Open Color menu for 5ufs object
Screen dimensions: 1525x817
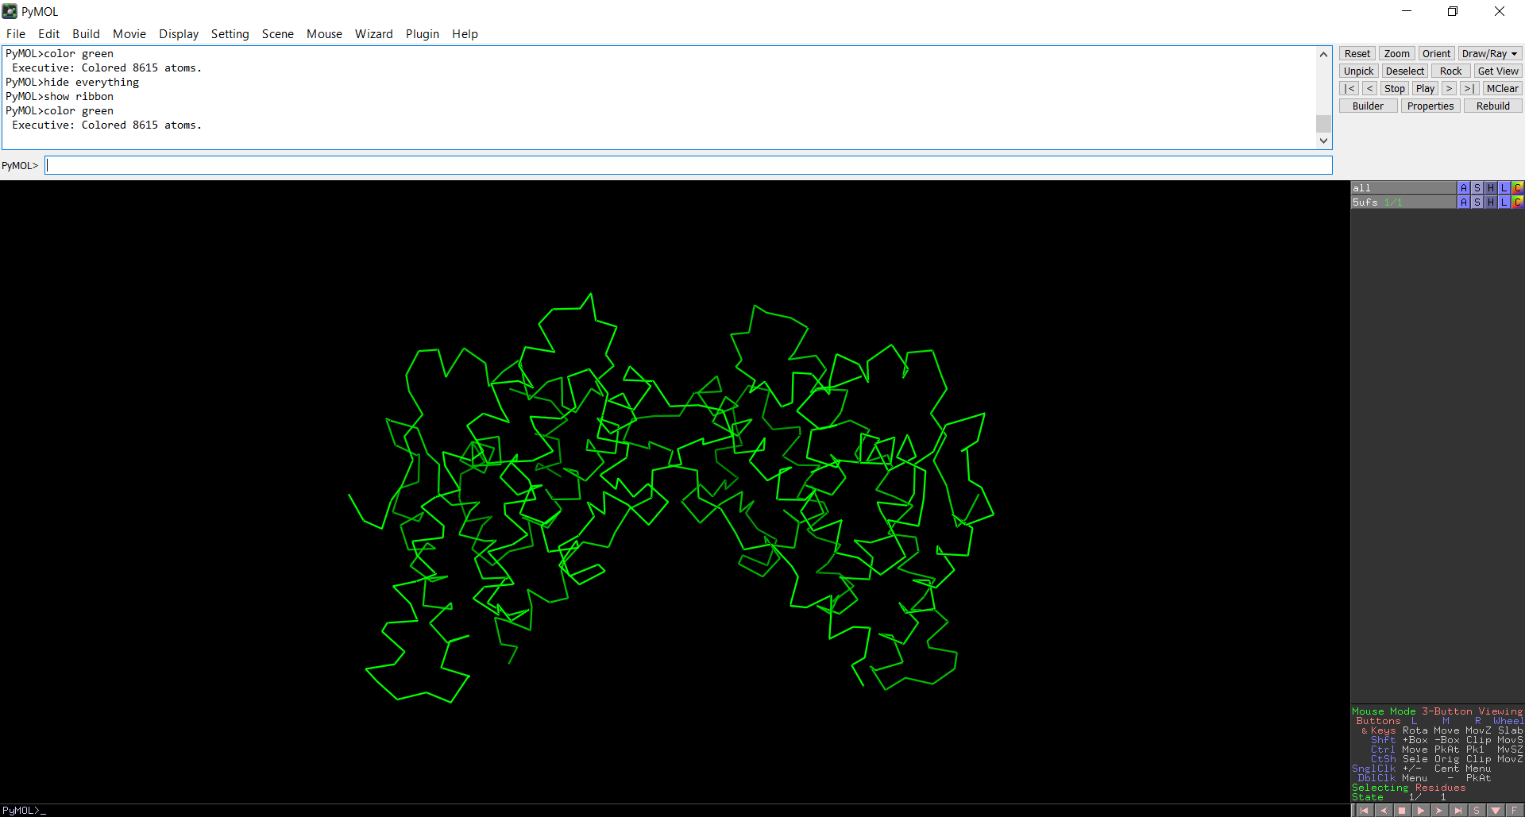click(1517, 202)
